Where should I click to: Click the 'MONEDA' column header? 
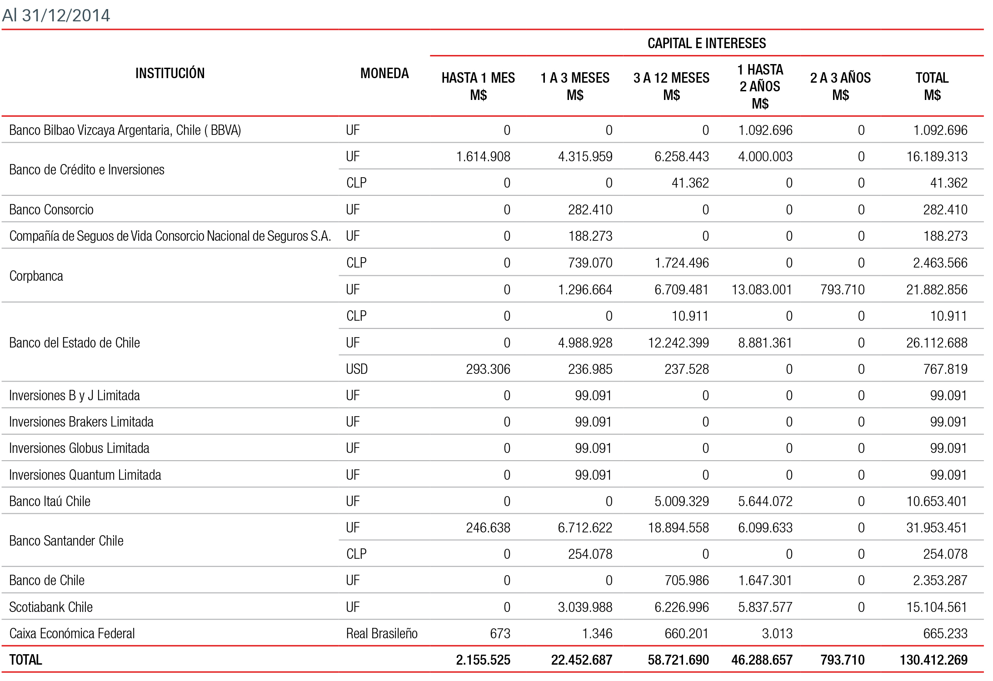pyautogui.click(x=384, y=73)
